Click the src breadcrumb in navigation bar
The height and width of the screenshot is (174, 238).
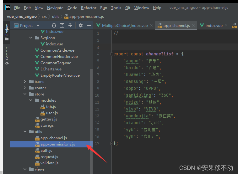click(x=44, y=16)
